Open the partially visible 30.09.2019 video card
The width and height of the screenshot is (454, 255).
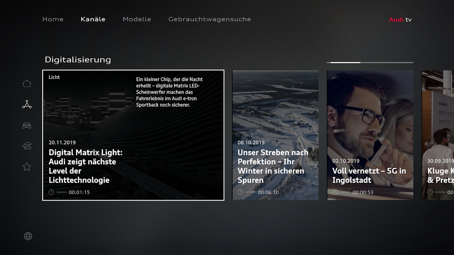point(438,135)
